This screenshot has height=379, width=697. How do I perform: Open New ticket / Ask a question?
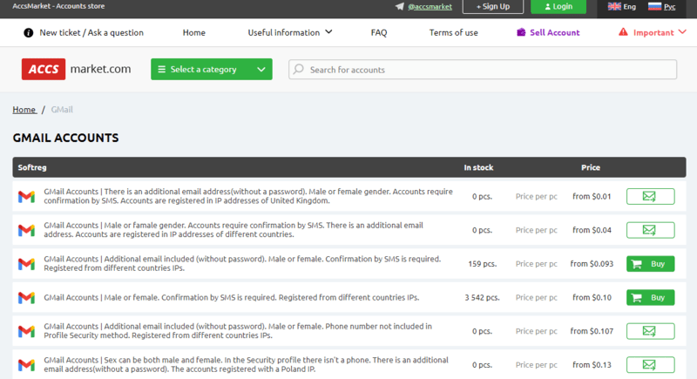[91, 32]
